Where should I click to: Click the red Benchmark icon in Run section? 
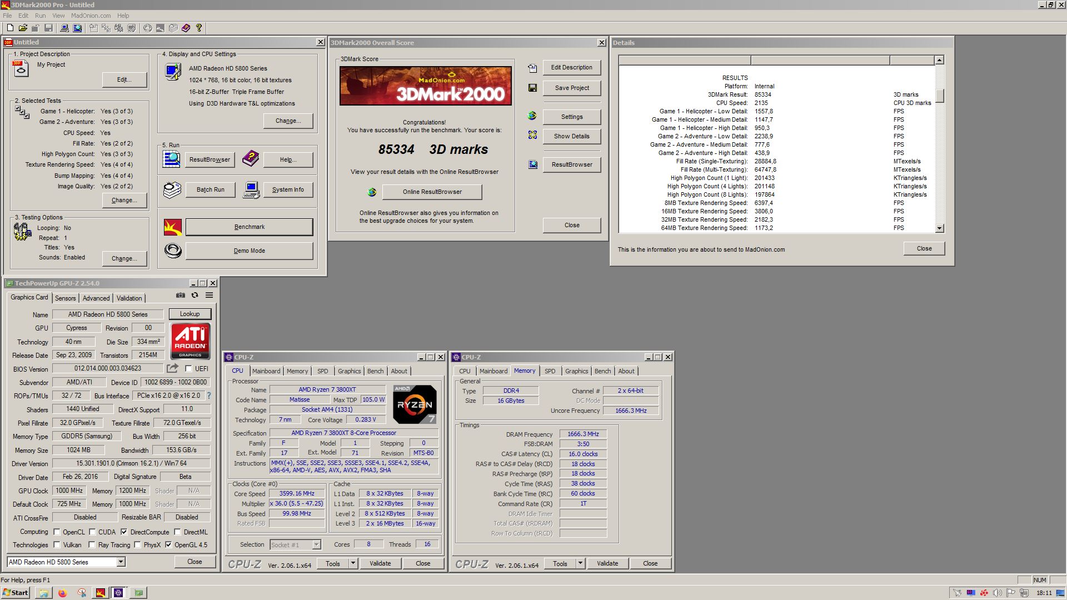pos(173,227)
